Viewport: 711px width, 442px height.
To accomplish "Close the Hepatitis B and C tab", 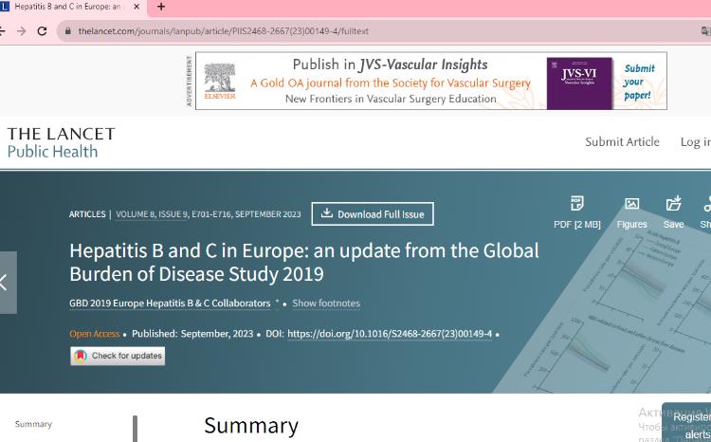I will click(x=137, y=7).
